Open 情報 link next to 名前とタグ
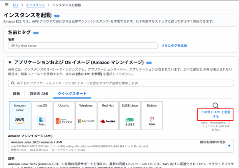This screenshot has height=168, width=239. [36, 33]
